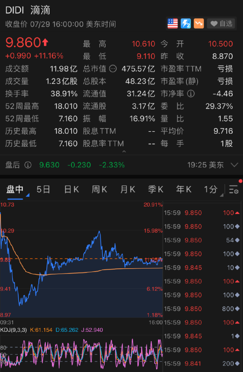243x372 pixels.
Task: Tap the blue lightning level-2 icon
Action: [x=186, y=23]
